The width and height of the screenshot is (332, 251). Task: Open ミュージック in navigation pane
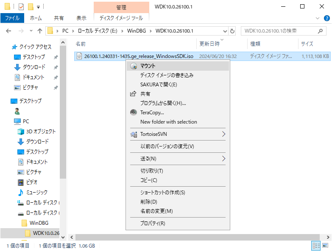tap(32, 192)
